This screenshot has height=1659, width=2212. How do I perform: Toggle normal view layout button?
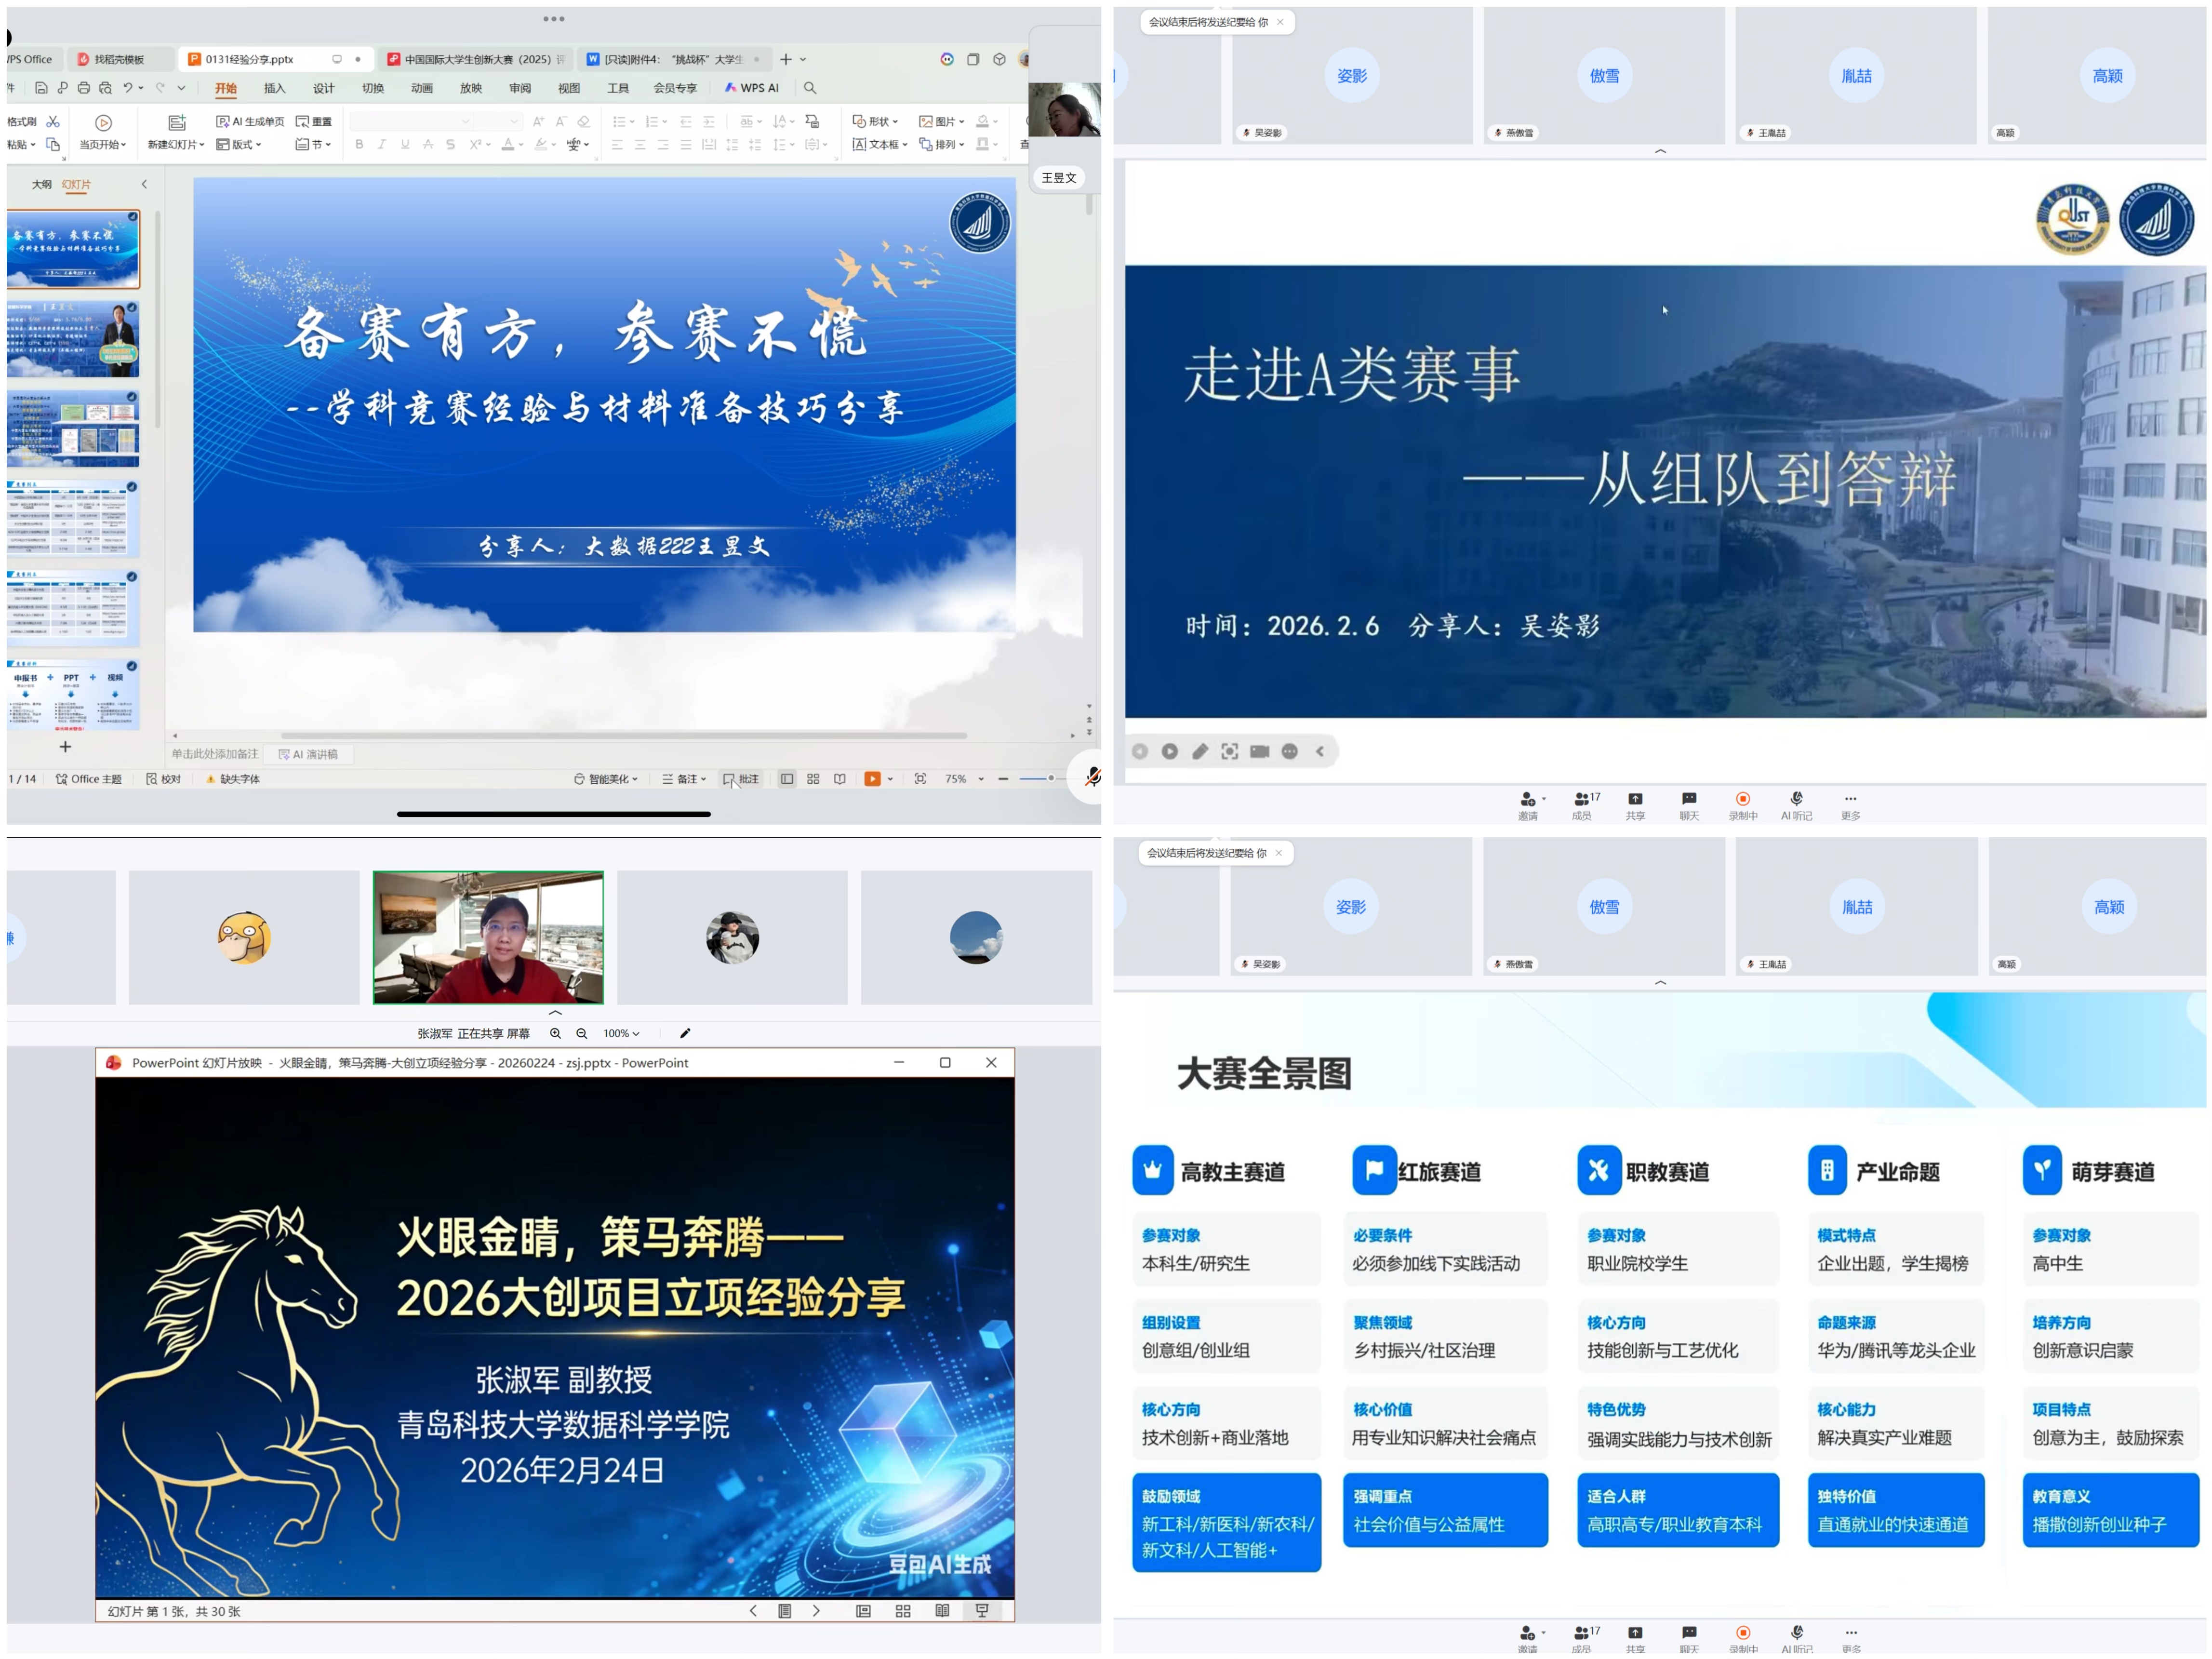787,779
